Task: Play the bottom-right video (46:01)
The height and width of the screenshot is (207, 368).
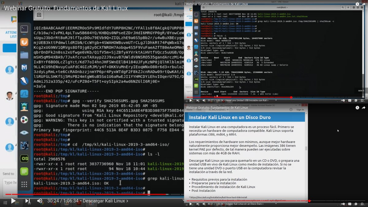Action: click(x=190, y=204)
